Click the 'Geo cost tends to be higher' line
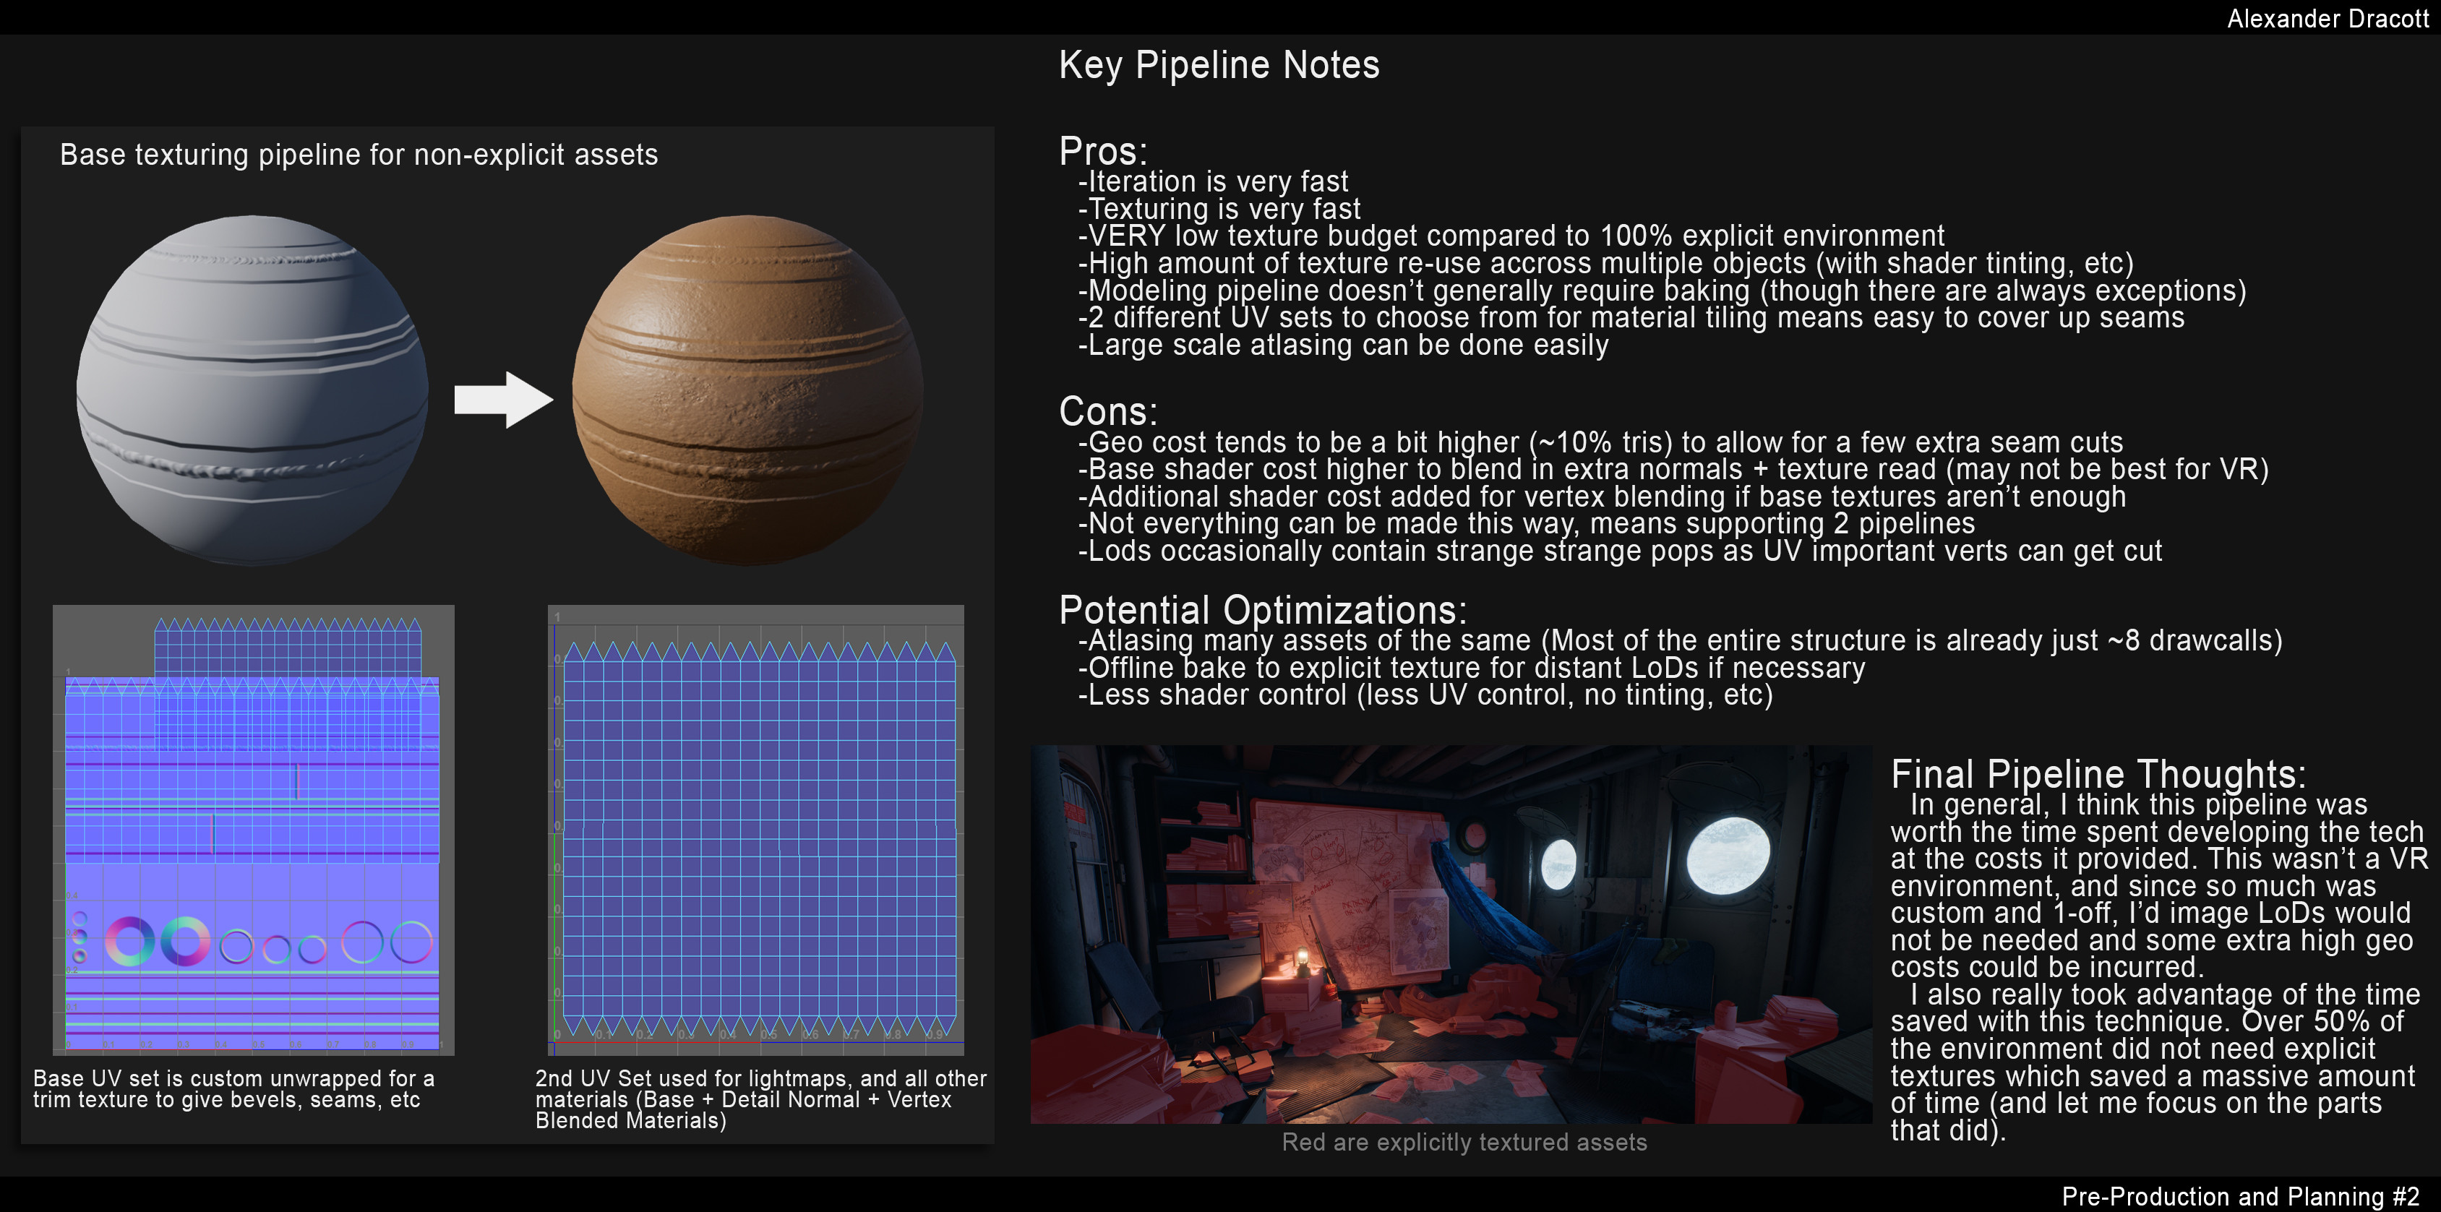The height and width of the screenshot is (1212, 2441). (x=1600, y=442)
